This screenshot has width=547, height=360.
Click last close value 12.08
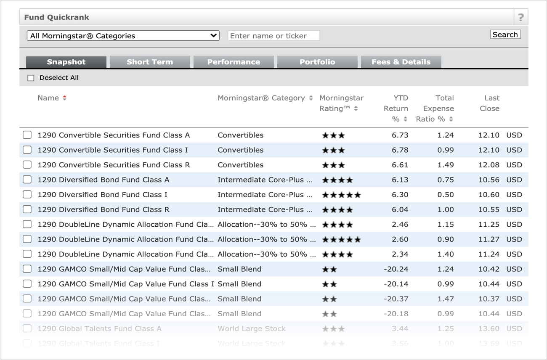pyautogui.click(x=489, y=165)
